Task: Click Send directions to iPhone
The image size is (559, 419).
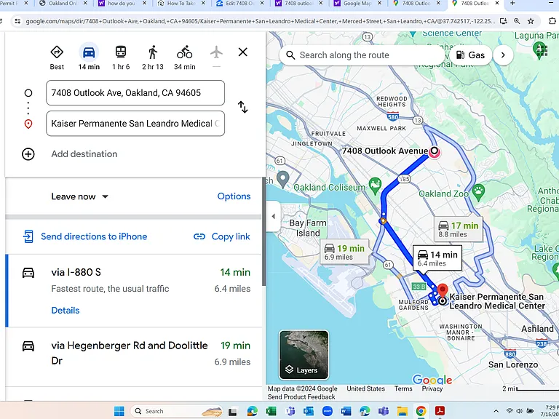Action: (x=85, y=236)
